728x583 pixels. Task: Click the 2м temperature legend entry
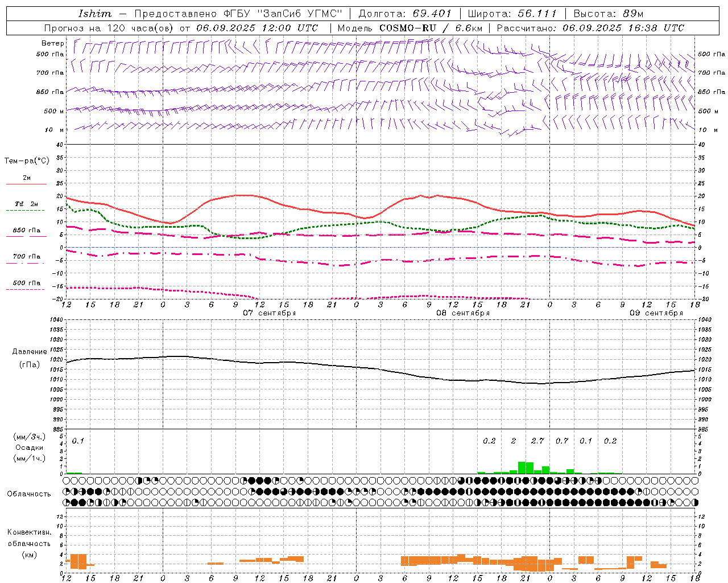[x=27, y=178]
